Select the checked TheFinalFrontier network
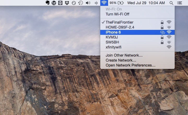The width and height of the screenshot is (188, 115). coord(120,22)
